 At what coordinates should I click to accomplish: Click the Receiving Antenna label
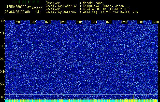61,12
